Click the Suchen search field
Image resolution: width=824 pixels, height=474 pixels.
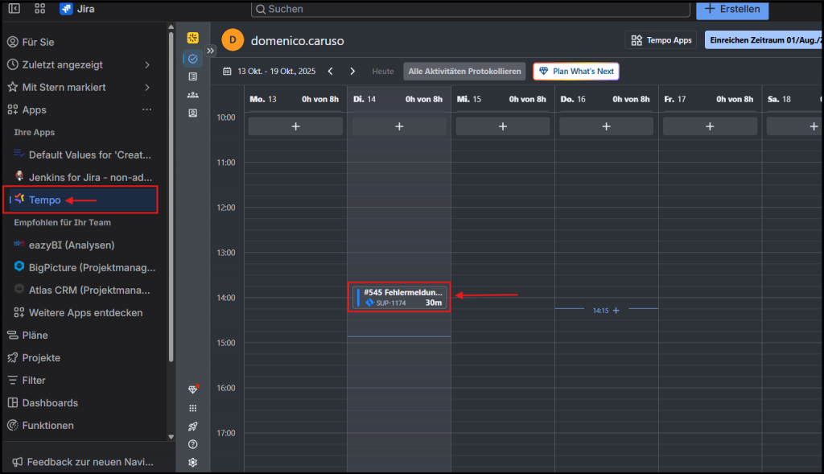click(x=471, y=9)
